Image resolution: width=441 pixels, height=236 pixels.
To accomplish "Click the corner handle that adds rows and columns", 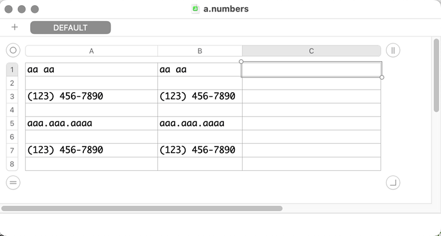I will tap(393, 183).
